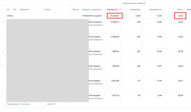
Task: Open the Редактировать link under the last campaign
Action: pyautogui.click(x=13, y=104)
